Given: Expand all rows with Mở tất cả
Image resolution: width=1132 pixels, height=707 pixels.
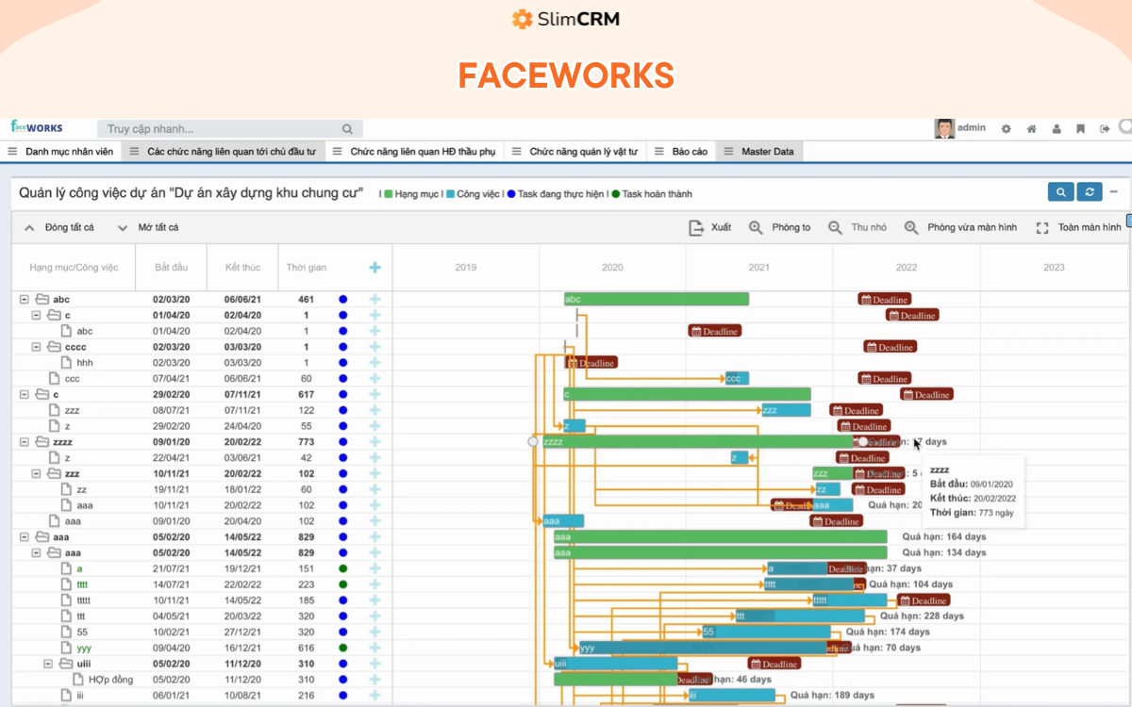Looking at the screenshot, I should pyautogui.click(x=148, y=227).
